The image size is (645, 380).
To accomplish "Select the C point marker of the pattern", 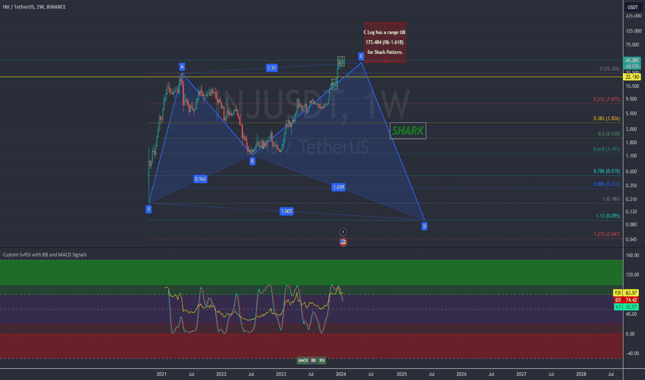I will pos(361,56).
